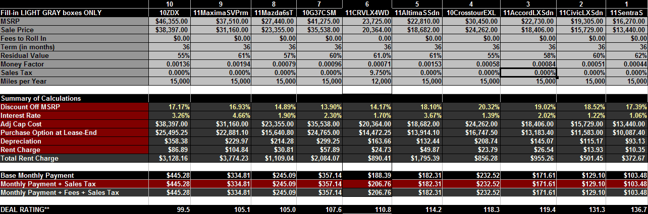
Task: Select the 11CivicLXSdn header cell
Action: click(x=581, y=13)
